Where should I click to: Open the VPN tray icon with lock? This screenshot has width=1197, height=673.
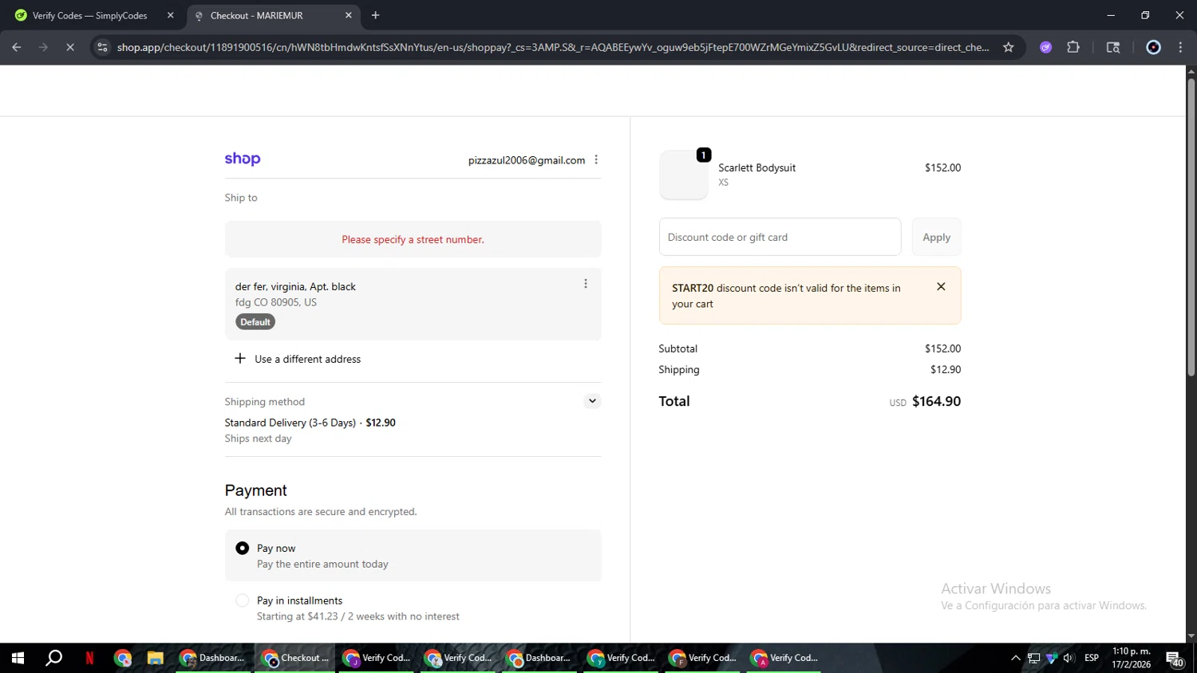1051,658
